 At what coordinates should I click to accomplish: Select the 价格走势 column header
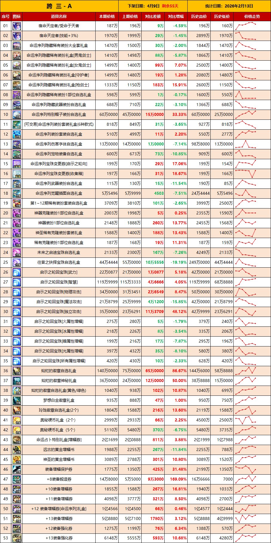tap(252, 17)
